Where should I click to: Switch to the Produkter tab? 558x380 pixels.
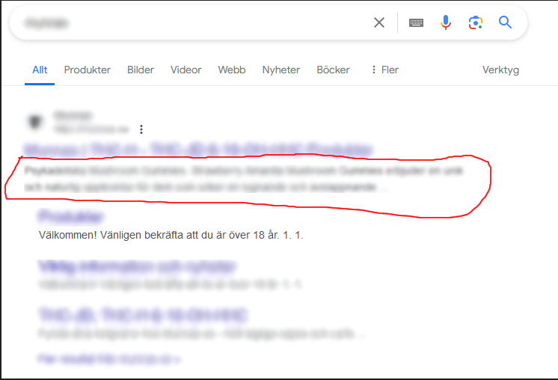(x=88, y=70)
